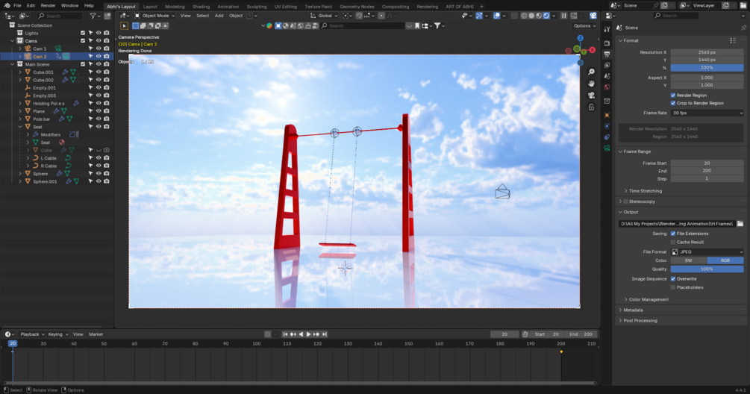Open the Object properties tab icon
This screenshot has height=394, width=750.
tap(607, 115)
